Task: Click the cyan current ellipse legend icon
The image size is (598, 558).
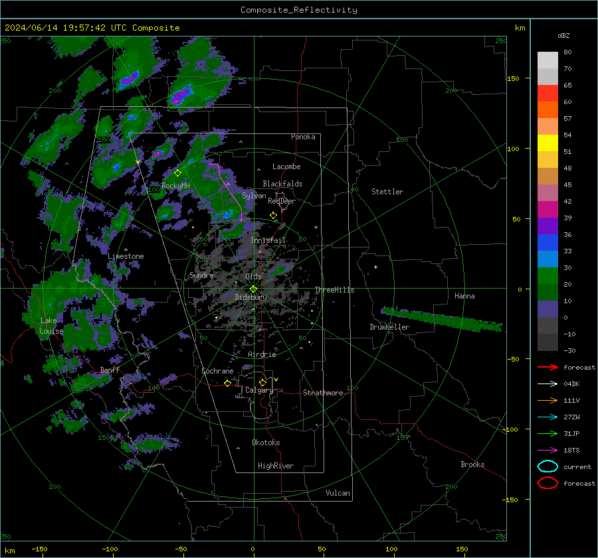Action: point(548,466)
